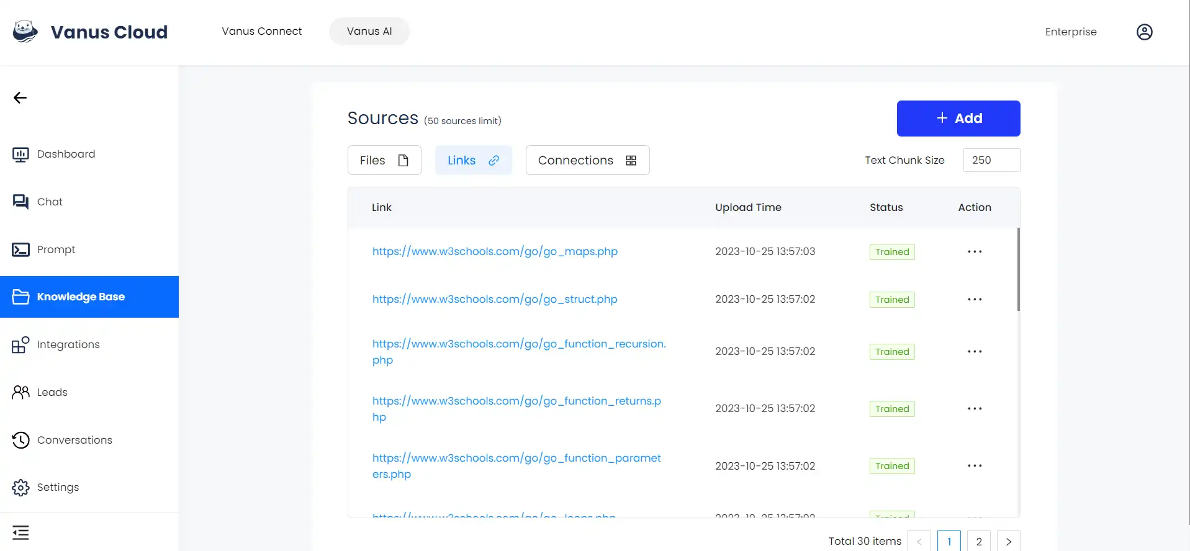1190x551 pixels.
Task: Open the go_function_parameters.php link
Action: tap(516, 466)
